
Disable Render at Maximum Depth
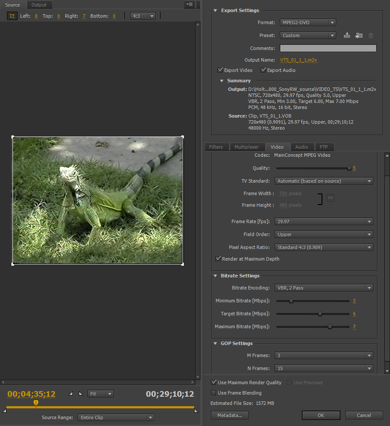(x=218, y=259)
